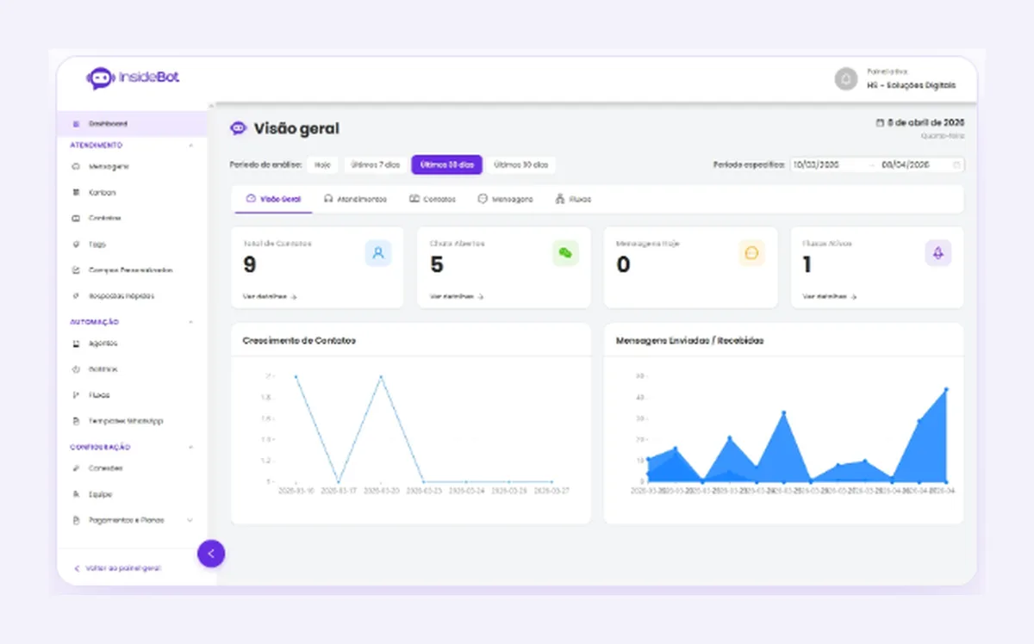The width and height of the screenshot is (1034, 644).
Task: Select the Dashboard item in the sidebar
Action: point(132,124)
